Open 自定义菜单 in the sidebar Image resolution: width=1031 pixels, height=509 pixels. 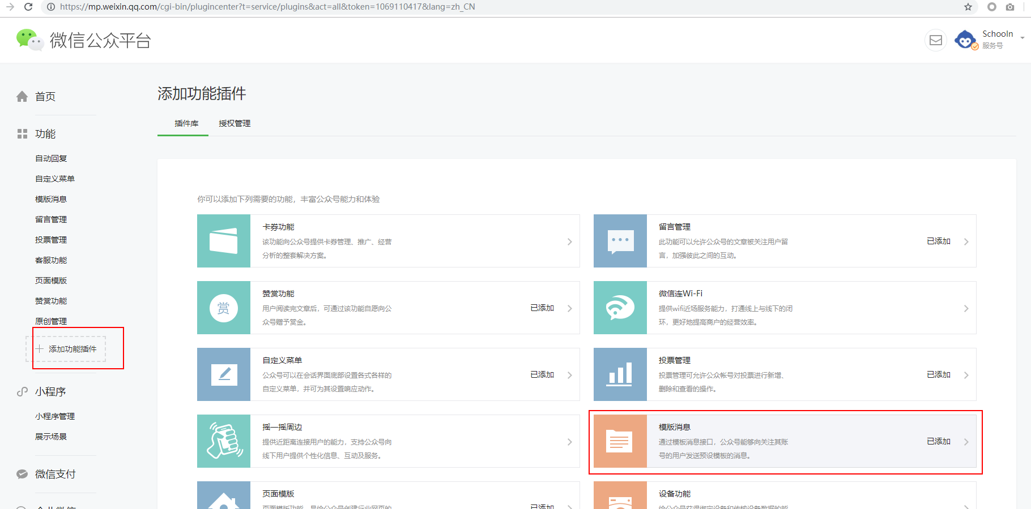pyautogui.click(x=55, y=179)
